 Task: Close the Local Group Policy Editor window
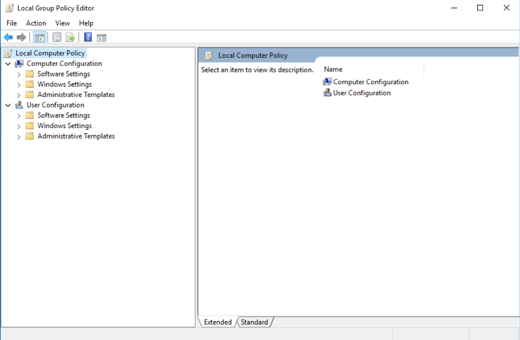pos(506,8)
